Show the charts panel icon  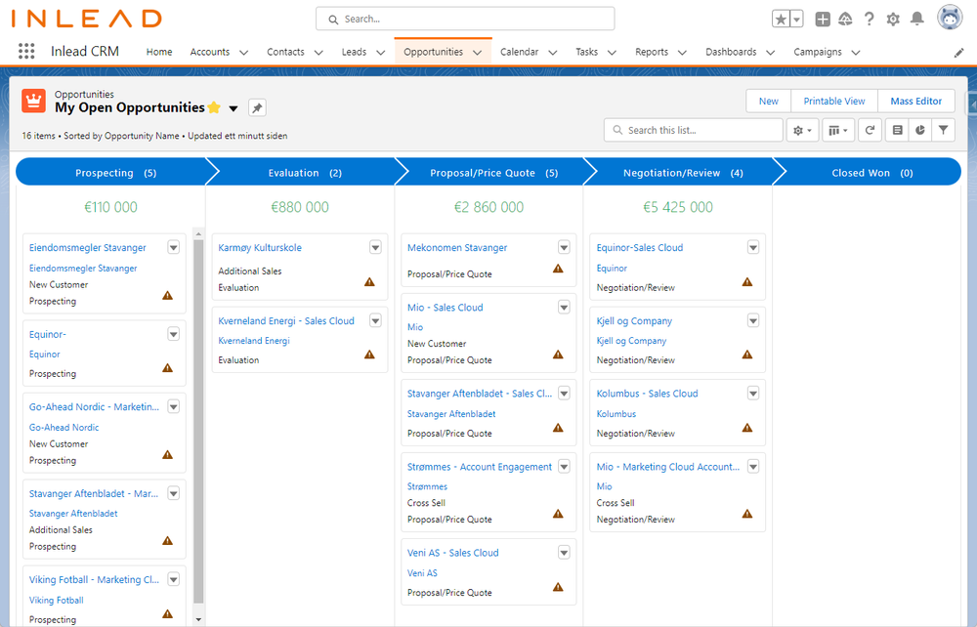920,130
